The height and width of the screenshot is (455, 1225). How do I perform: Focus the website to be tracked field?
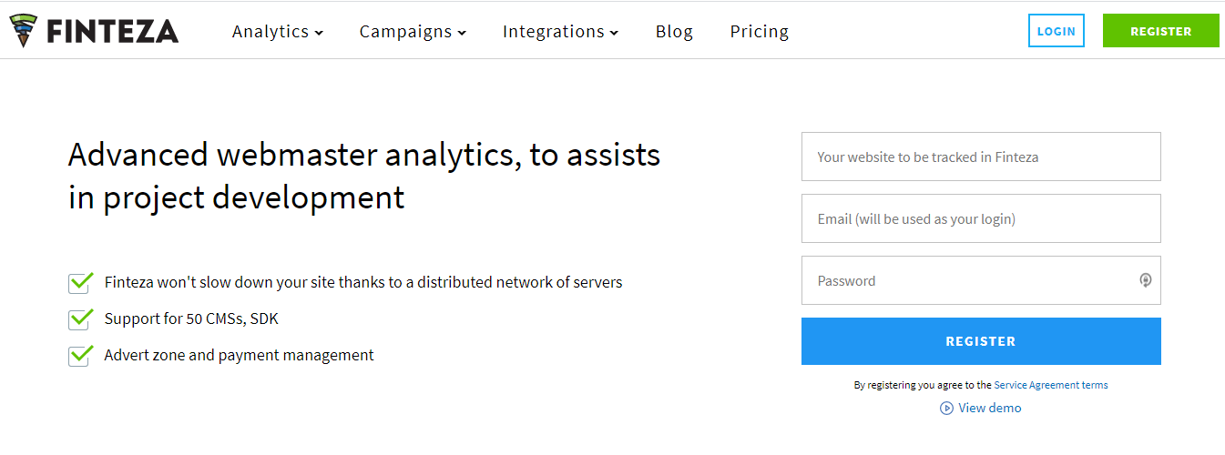[x=981, y=157]
